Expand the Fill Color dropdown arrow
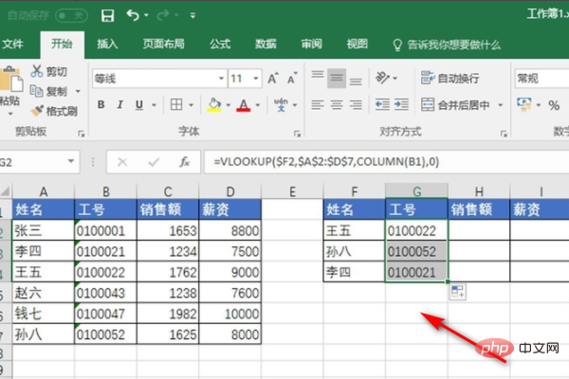569x379 pixels. [x=229, y=105]
